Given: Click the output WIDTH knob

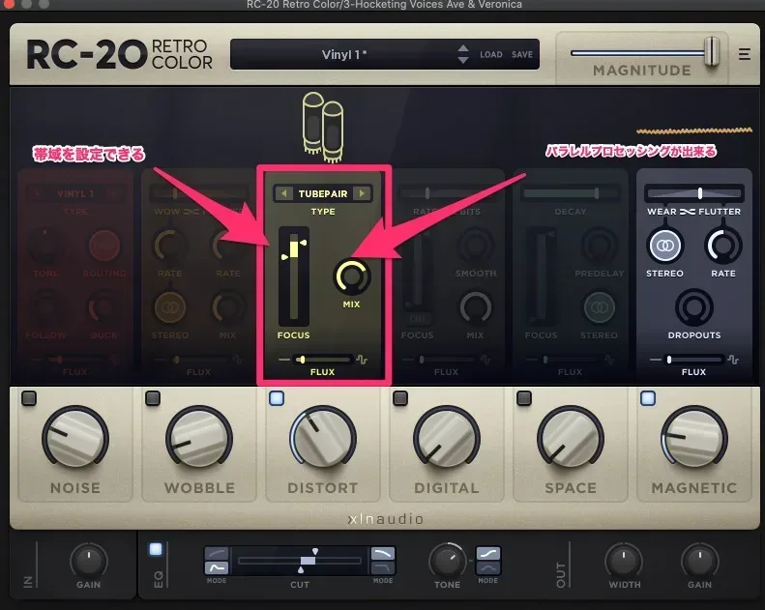Looking at the screenshot, I should coord(624,561).
